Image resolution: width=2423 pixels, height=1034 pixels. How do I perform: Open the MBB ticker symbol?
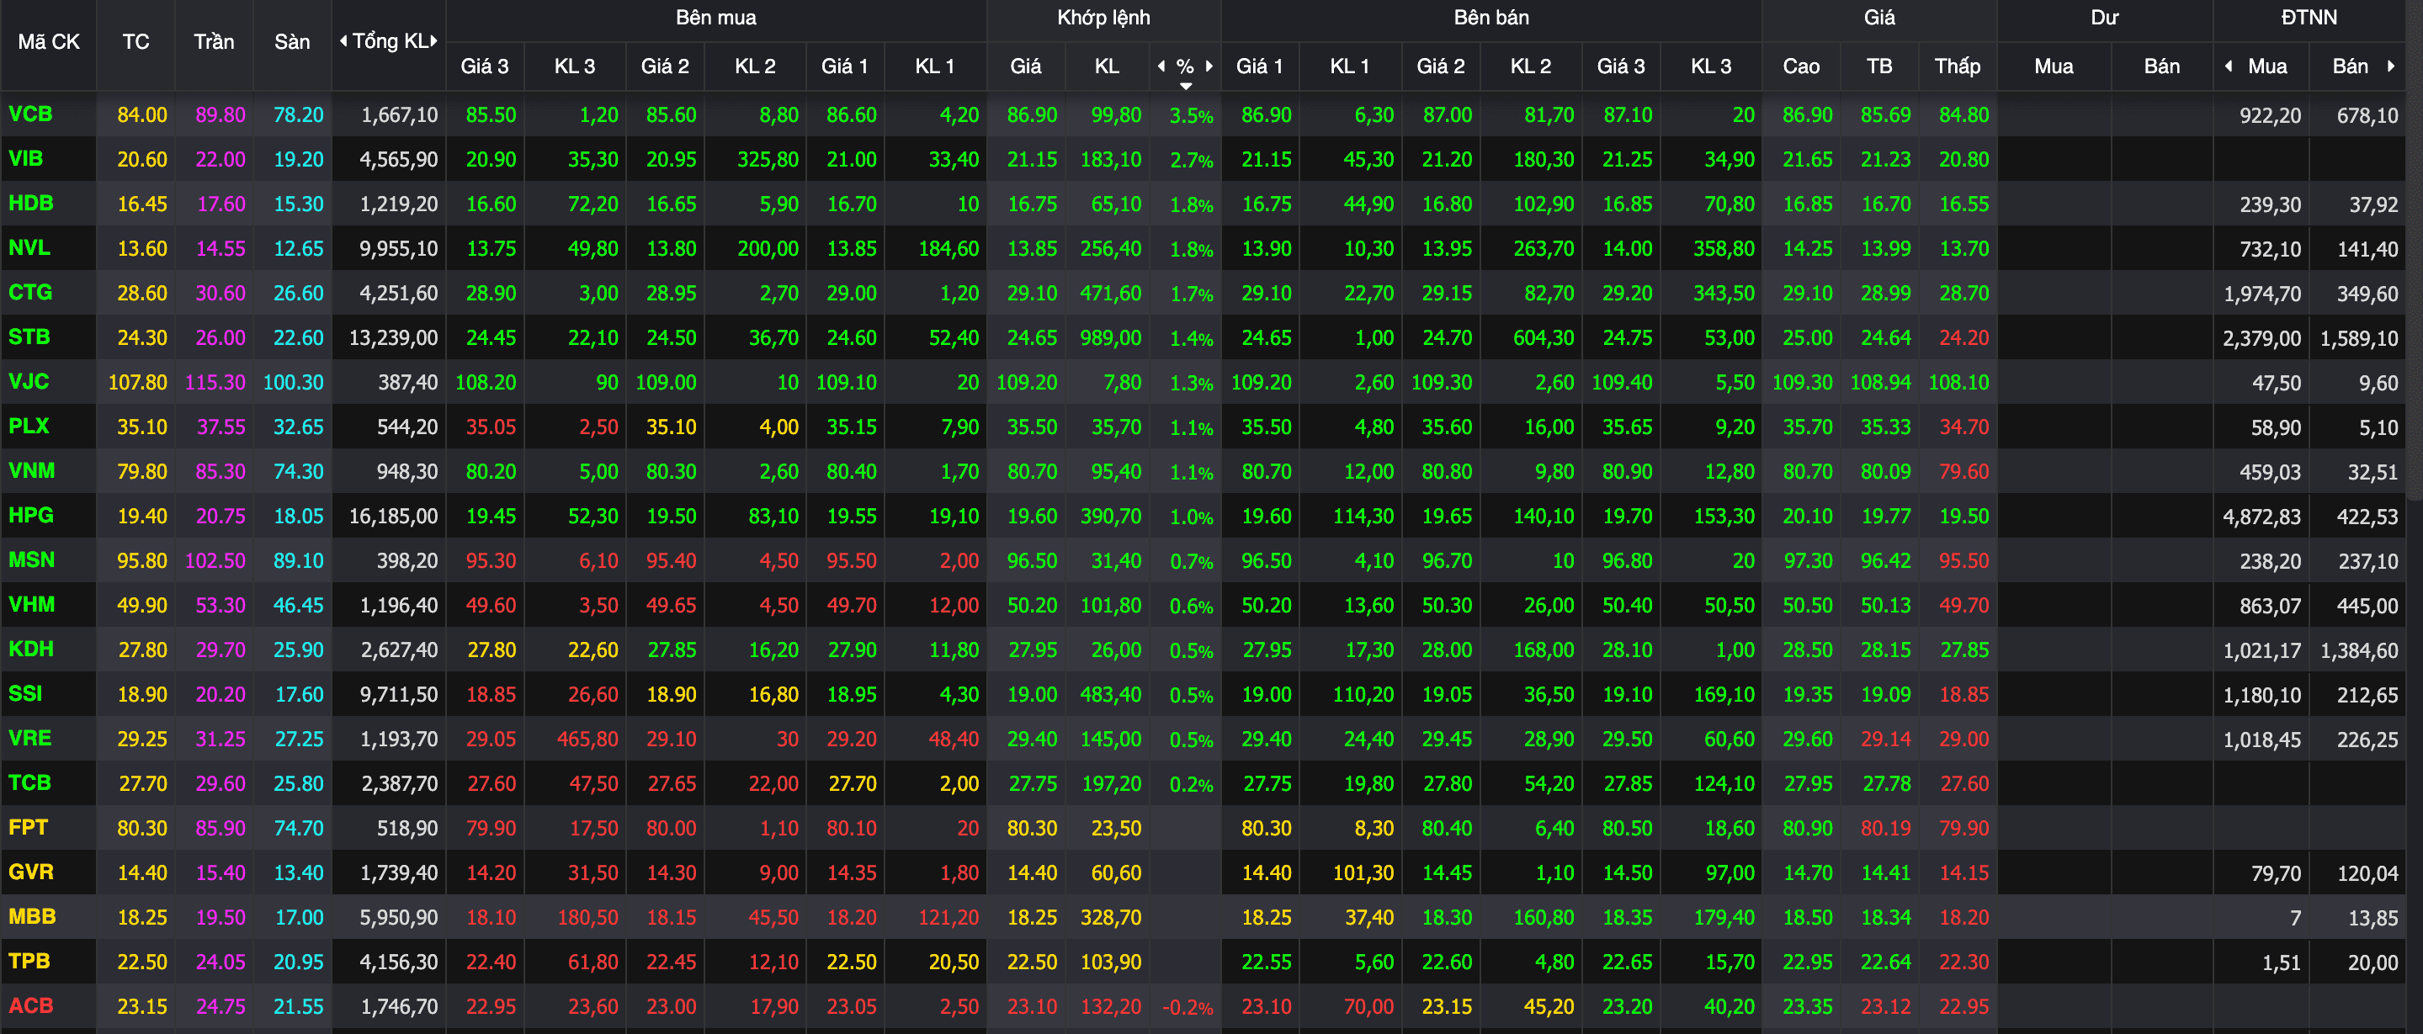point(31,916)
